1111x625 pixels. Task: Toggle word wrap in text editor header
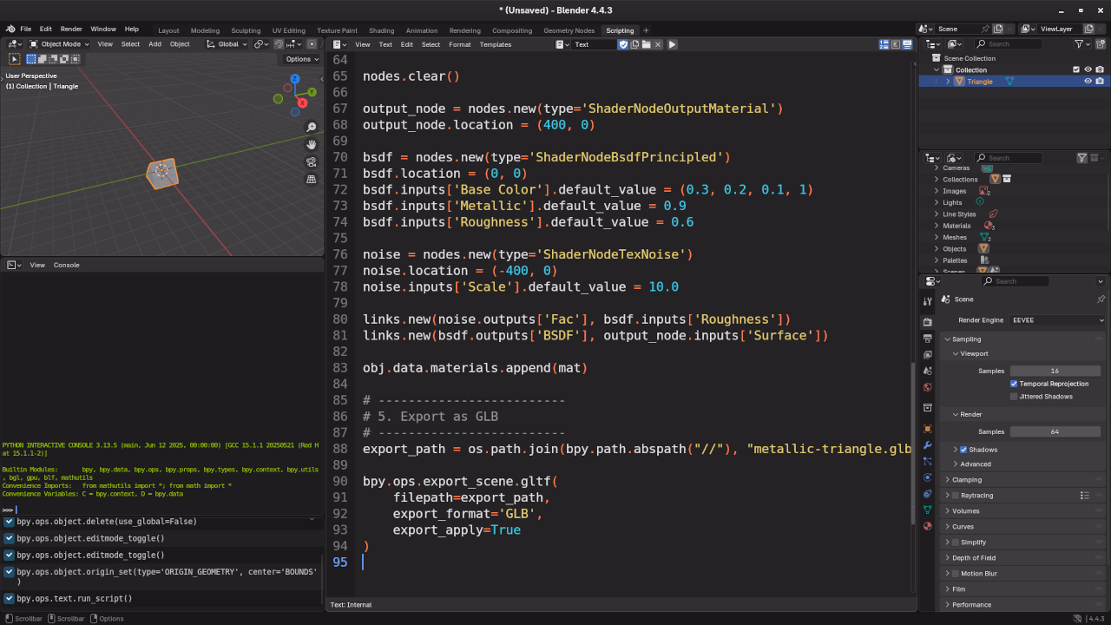896,44
